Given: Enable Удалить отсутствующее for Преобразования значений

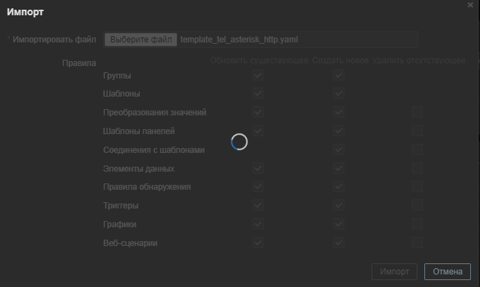Looking at the screenshot, I should tap(417, 112).
